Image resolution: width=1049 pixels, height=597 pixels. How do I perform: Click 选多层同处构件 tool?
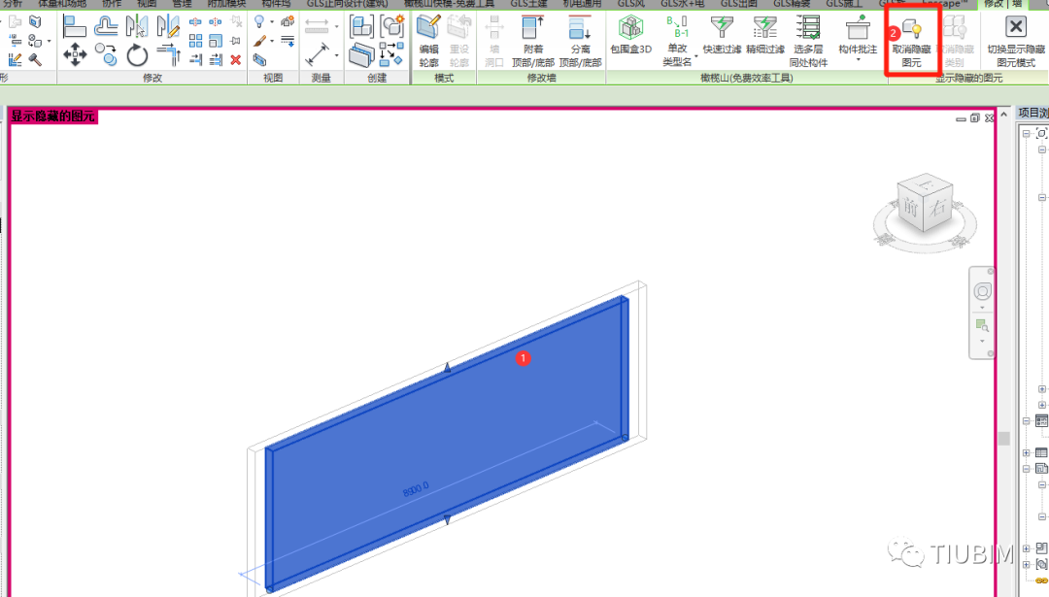coord(808,42)
